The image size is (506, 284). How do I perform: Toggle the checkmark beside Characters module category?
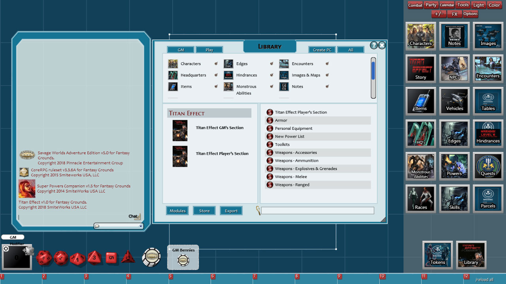pyautogui.click(x=216, y=63)
